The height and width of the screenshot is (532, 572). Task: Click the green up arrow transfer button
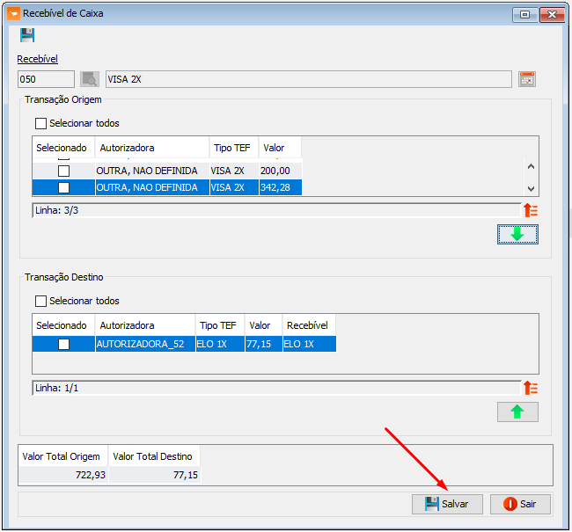tap(517, 412)
